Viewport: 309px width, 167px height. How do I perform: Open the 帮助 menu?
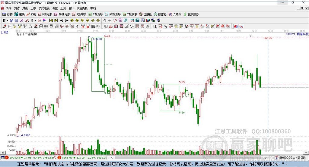[x=93, y=8]
